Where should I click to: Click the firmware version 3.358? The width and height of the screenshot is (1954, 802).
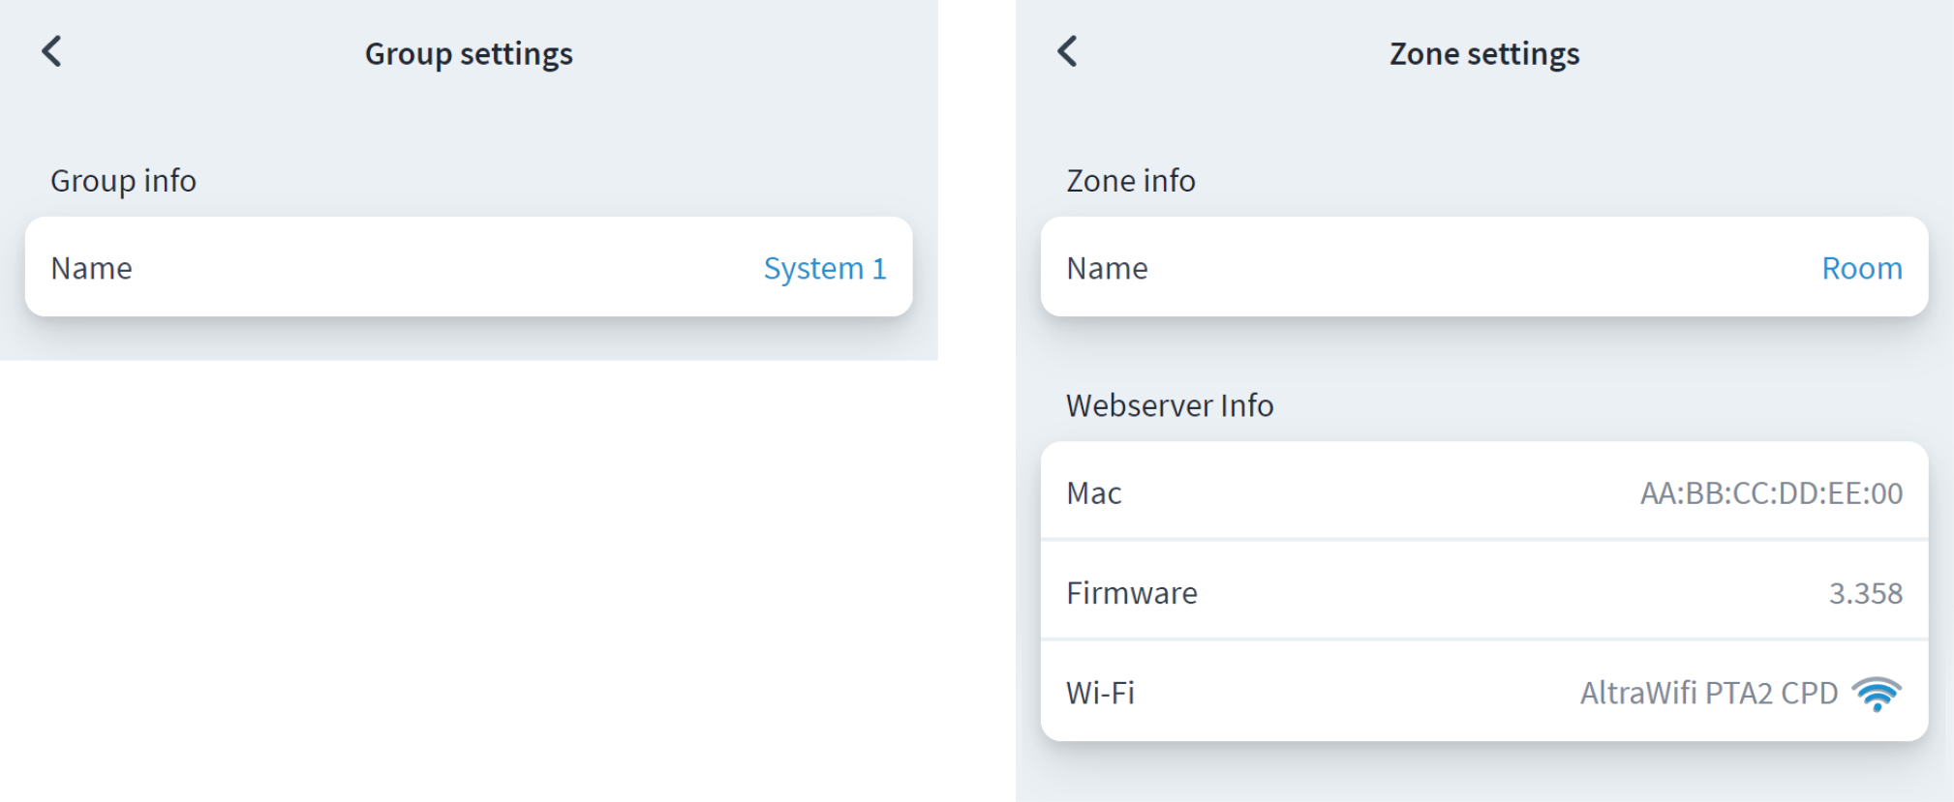[1865, 594]
